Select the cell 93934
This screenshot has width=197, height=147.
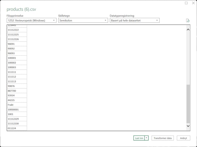tap(17, 95)
